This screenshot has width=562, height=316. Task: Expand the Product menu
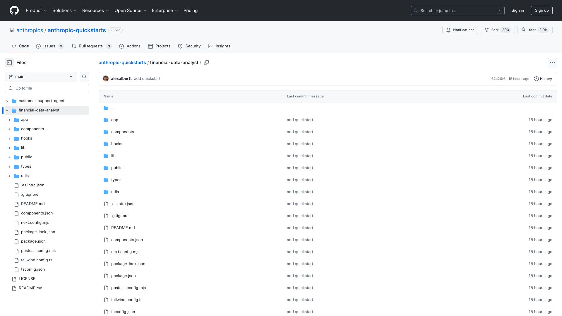(36, 11)
